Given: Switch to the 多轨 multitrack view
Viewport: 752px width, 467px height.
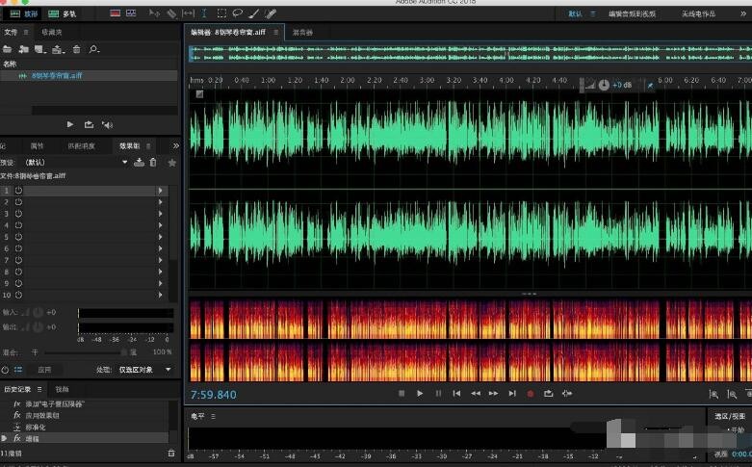Looking at the screenshot, I should coord(63,13).
